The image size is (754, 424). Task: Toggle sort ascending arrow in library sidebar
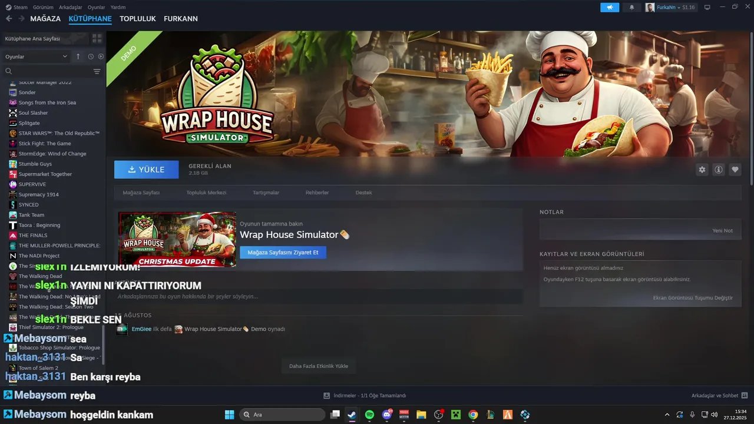(x=78, y=57)
